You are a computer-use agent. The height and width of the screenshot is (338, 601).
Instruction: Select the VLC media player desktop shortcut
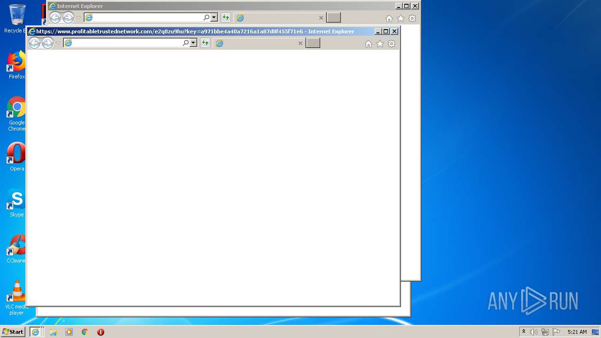click(16, 298)
